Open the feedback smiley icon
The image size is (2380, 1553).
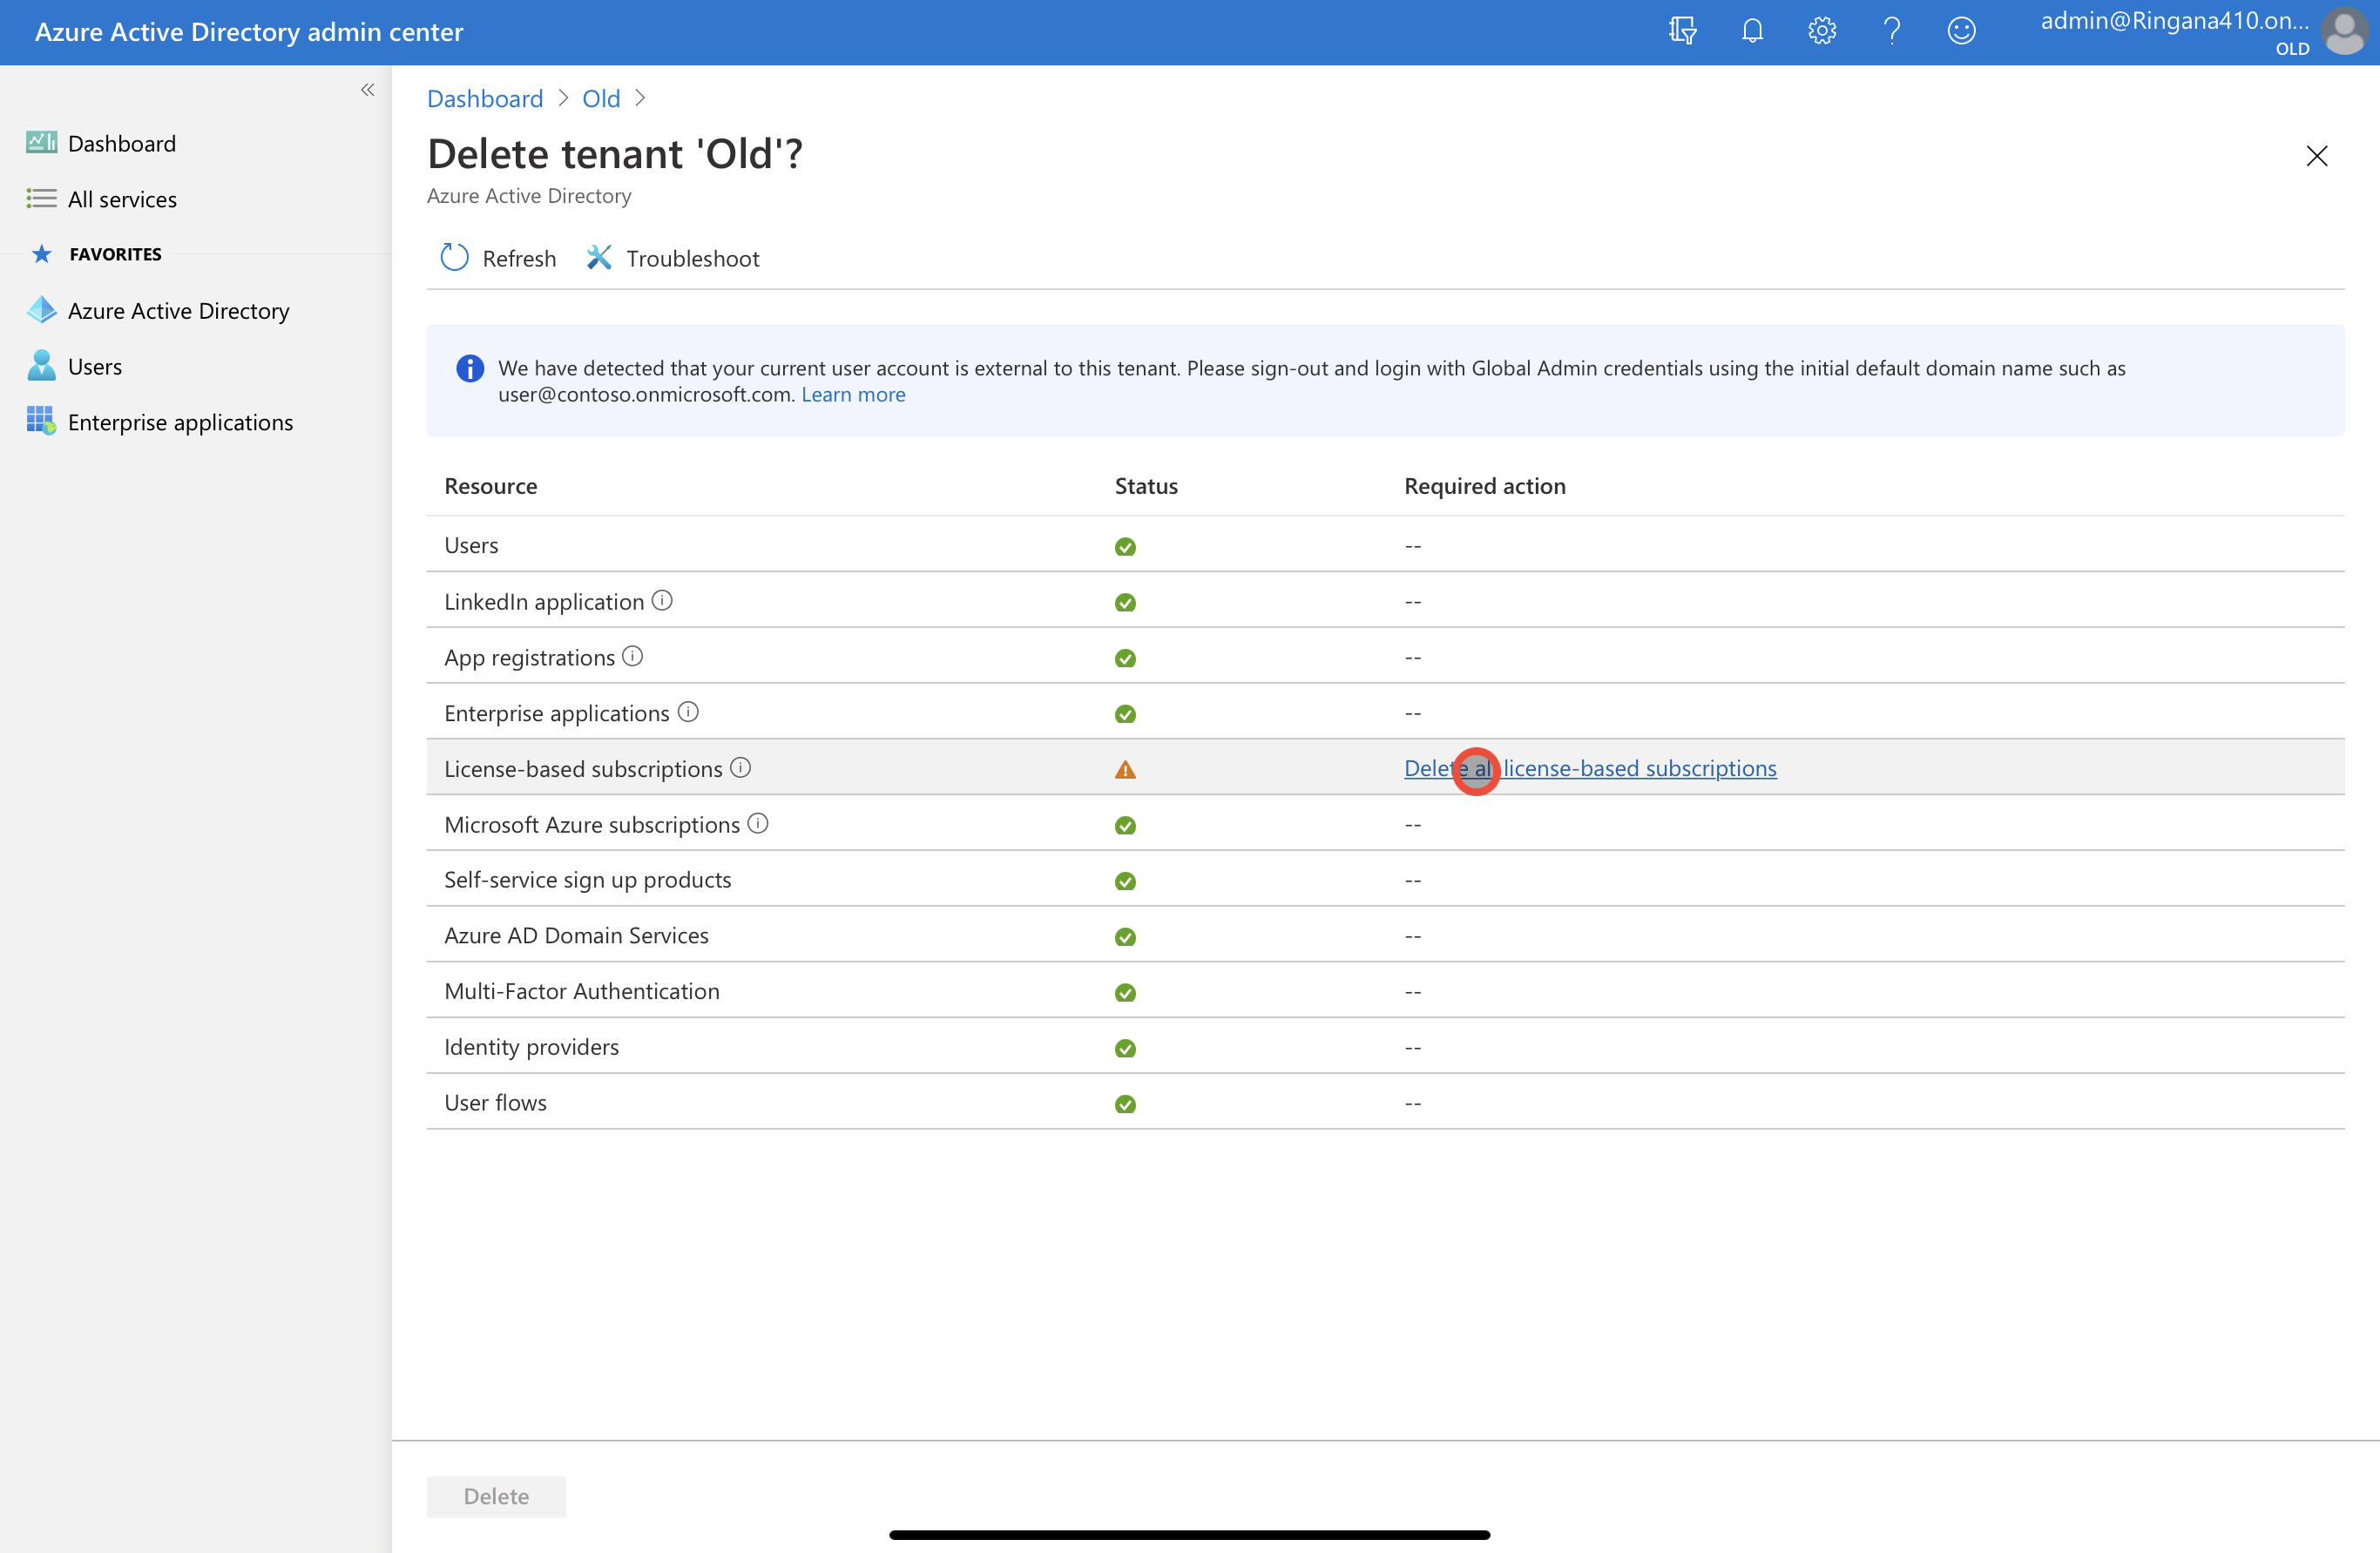pyautogui.click(x=1961, y=31)
